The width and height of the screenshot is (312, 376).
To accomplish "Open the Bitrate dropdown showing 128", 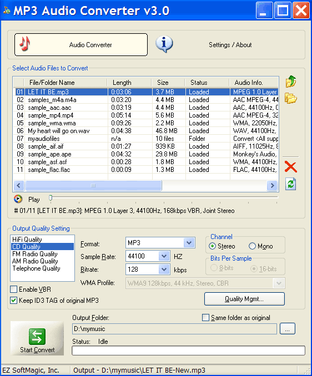I will coord(164,270).
